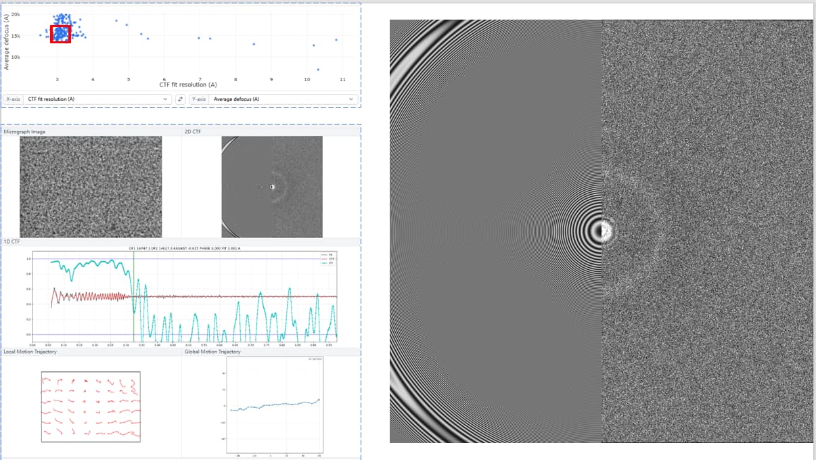Click the "Global Motion Trajectory" heading
Screen dimensions: 816x460
tap(212, 352)
